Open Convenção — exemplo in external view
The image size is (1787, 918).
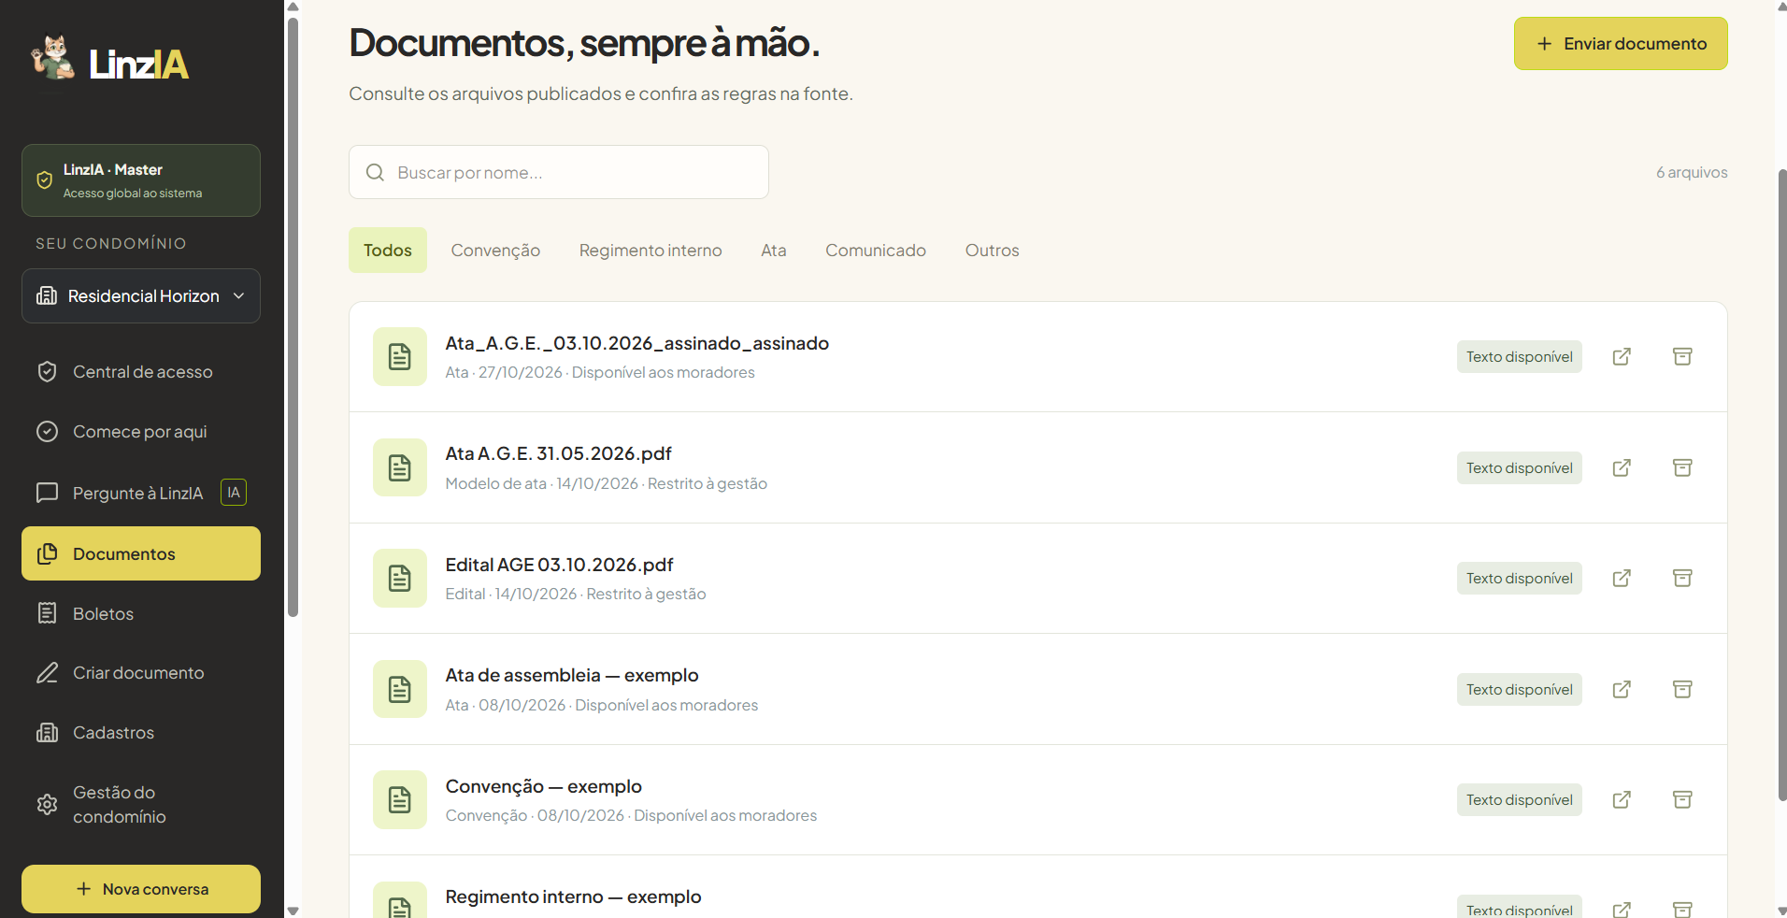(1622, 800)
